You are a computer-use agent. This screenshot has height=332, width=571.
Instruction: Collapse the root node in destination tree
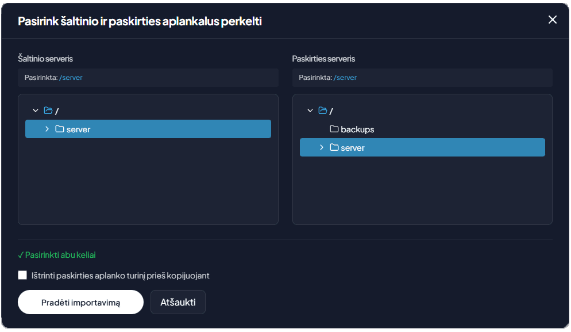(x=310, y=110)
